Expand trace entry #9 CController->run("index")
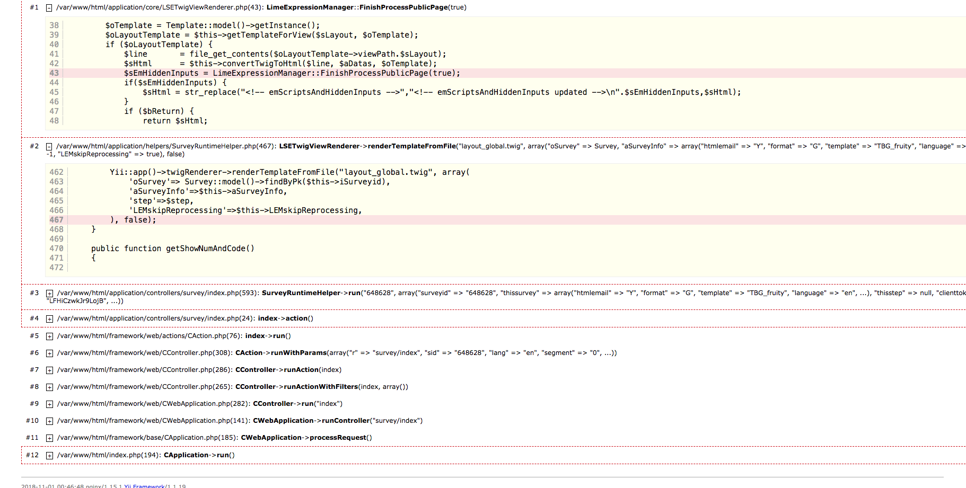 point(49,404)
